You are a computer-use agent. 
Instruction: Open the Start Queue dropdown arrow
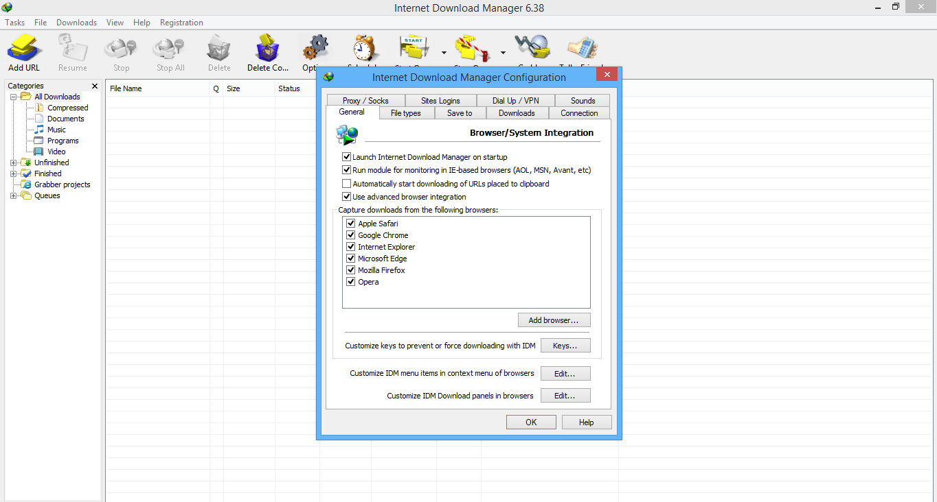pyautogui.click(x=444, y=52)
